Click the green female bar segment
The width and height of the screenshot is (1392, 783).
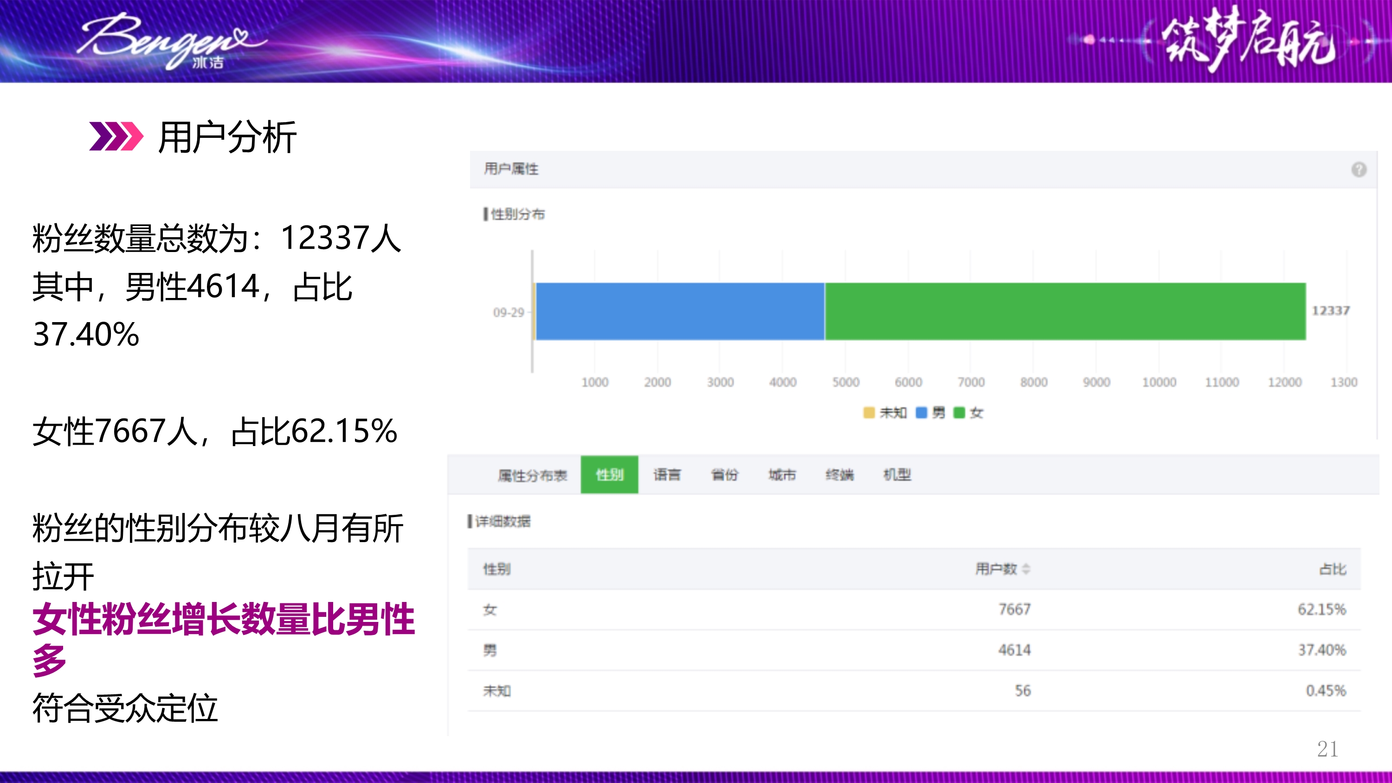1065,311
